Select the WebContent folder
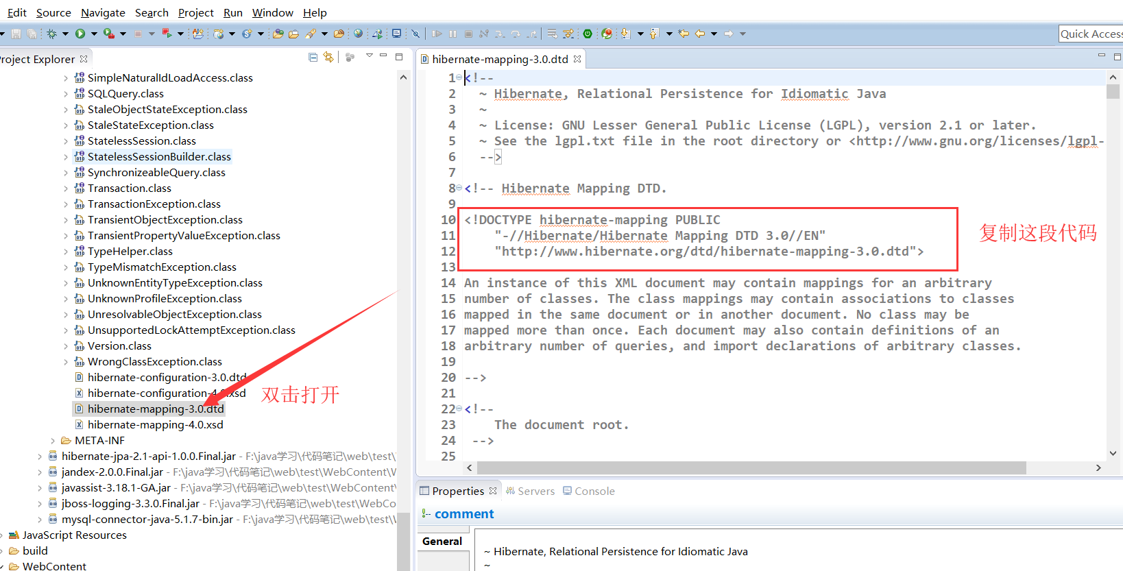1123x571 pixels. point(54,566)
